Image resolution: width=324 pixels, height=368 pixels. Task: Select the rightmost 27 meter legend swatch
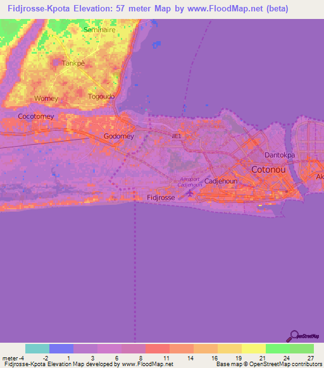[302, 348]
